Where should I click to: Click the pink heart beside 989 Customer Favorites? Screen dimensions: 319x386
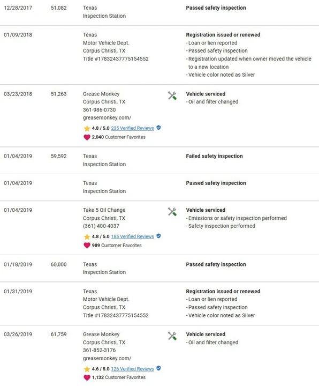pyautogui.click(x=87, y=246)
